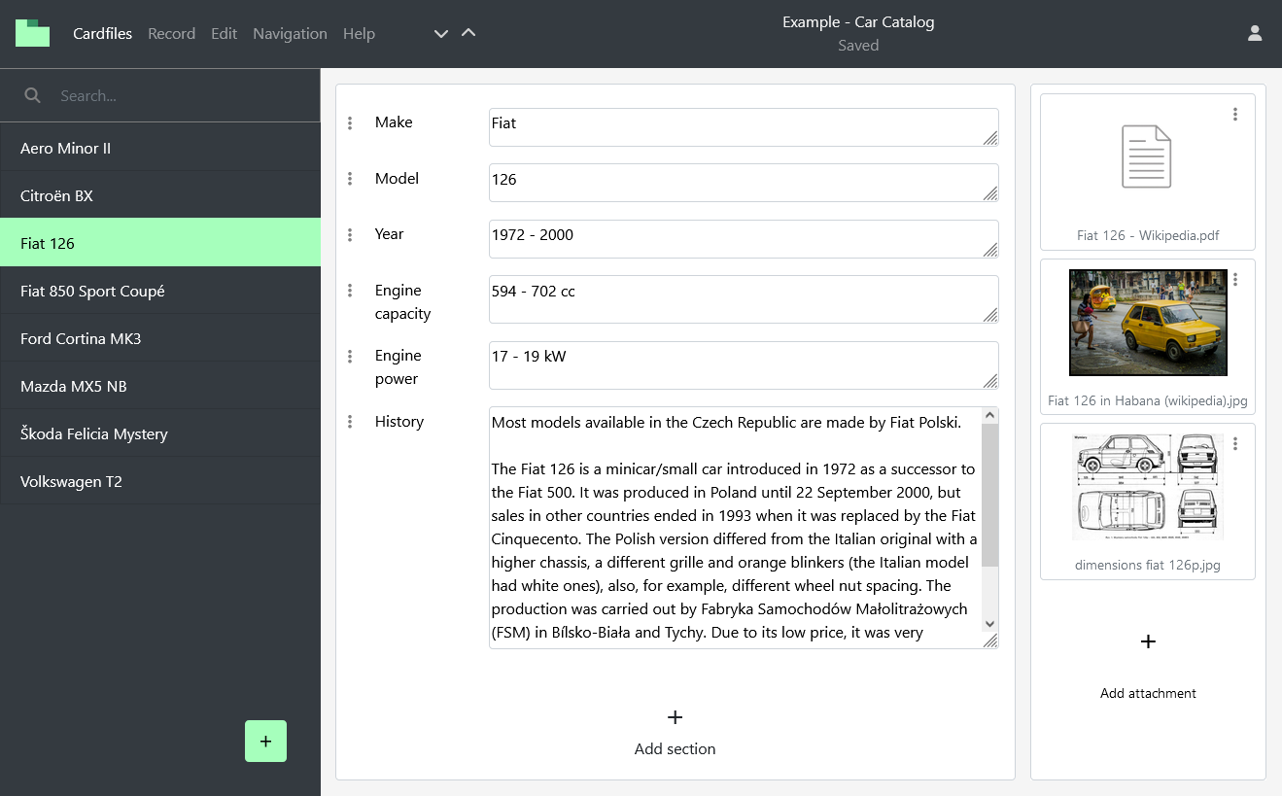Click the green add record plus button

(265, 741)
